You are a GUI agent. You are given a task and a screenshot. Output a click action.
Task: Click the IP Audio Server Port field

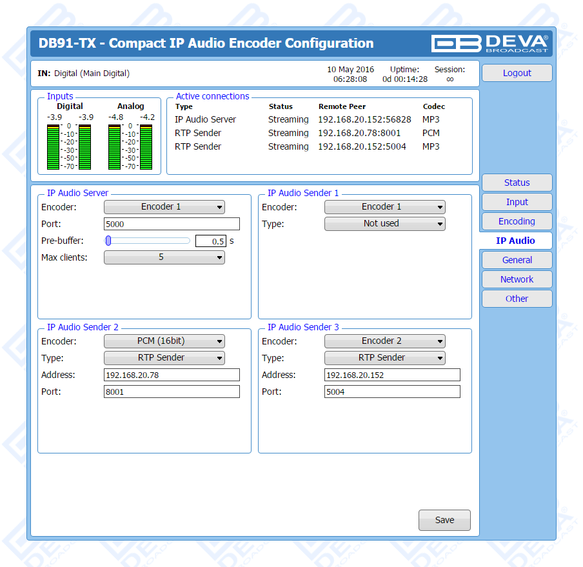tap(172, 224)
